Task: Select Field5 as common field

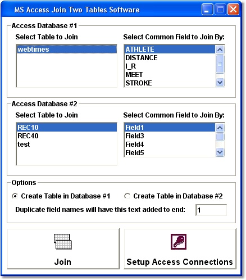Action: tap(170, 153)
